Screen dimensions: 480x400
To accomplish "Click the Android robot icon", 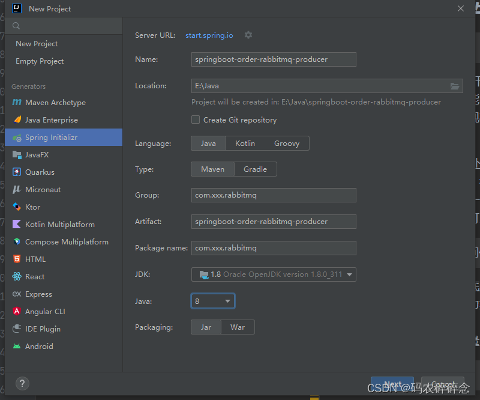I will 17,346.
